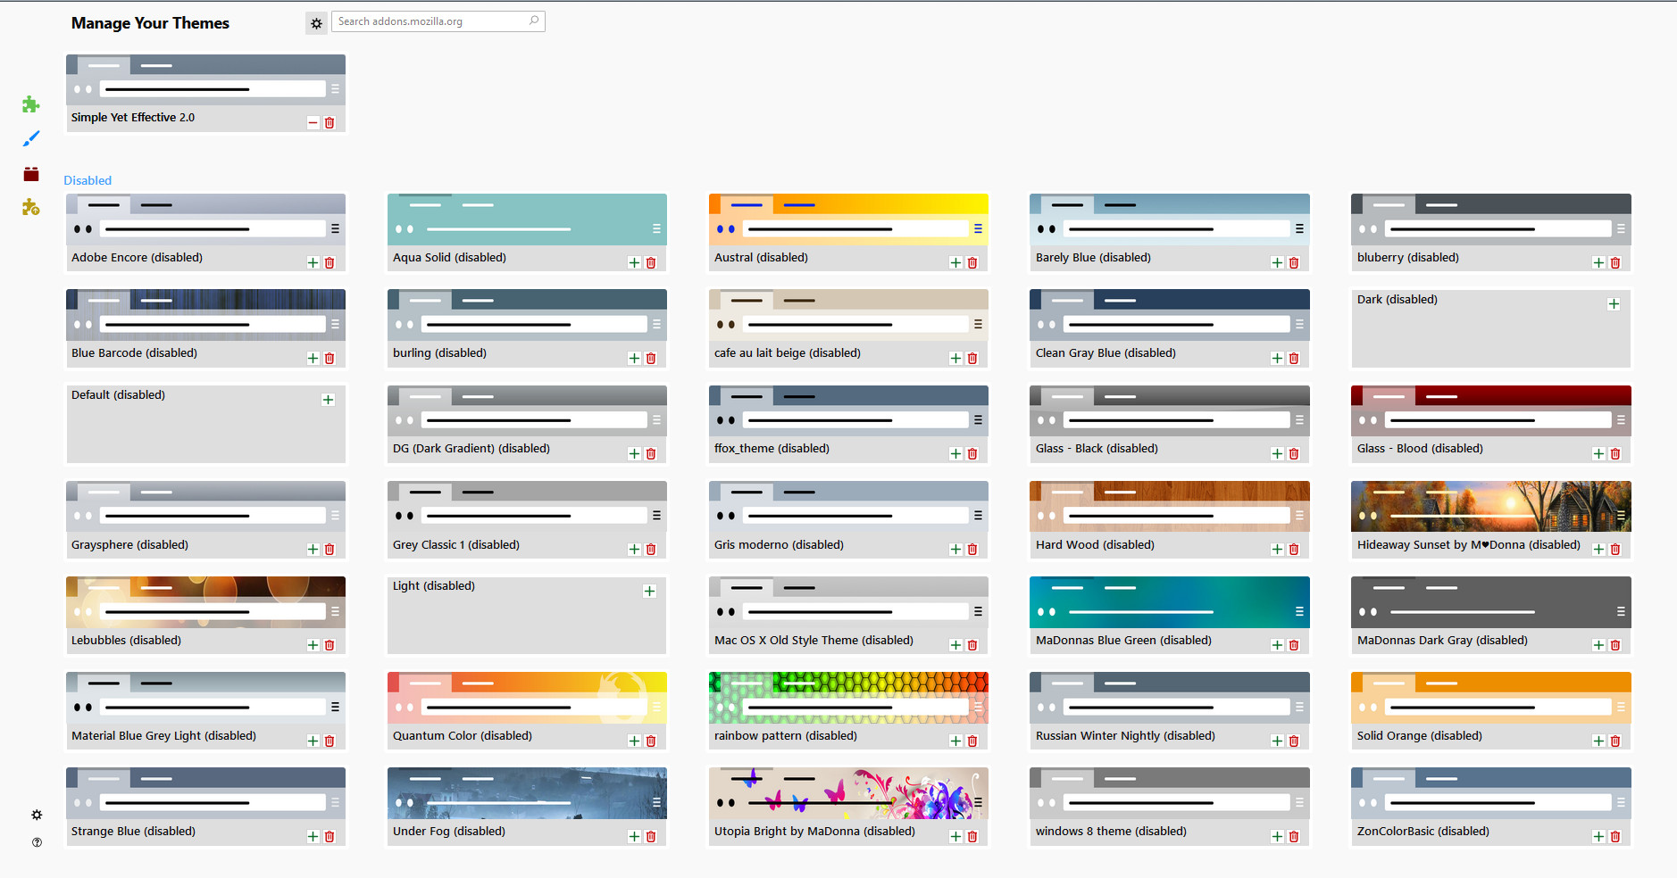Viewport: 1677px width, 878px height.
Task: Open the Extensions section via green puzzle icon
Action: (x=30, y=104)
